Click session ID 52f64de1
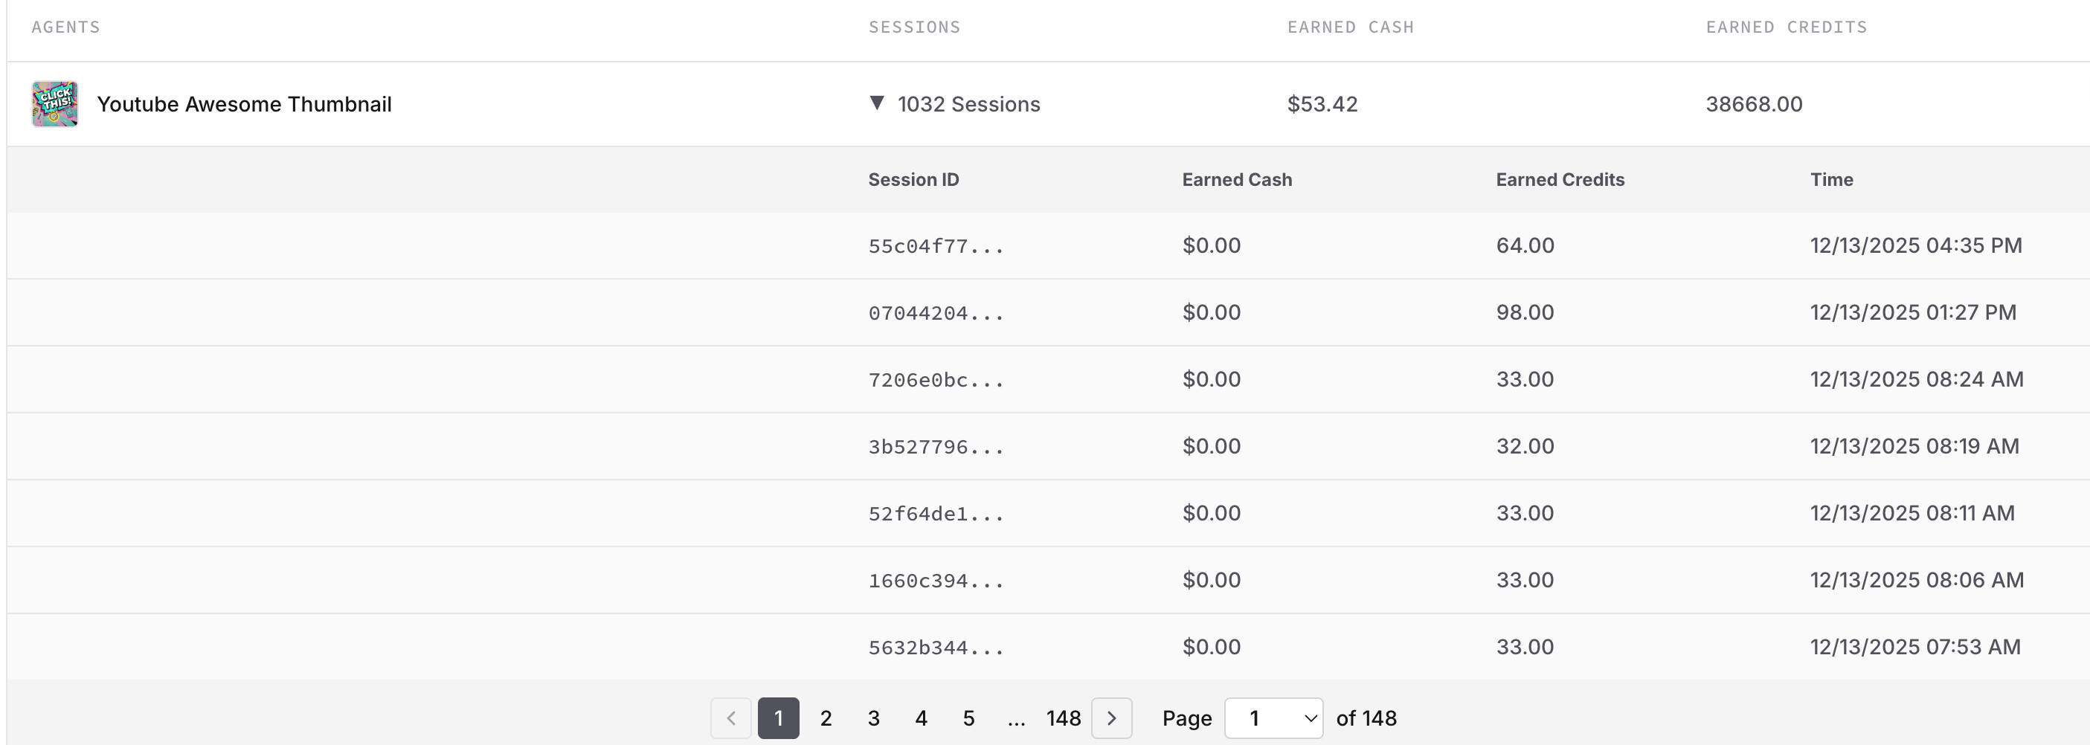The image size is (2090, 745). pos(936,514)
